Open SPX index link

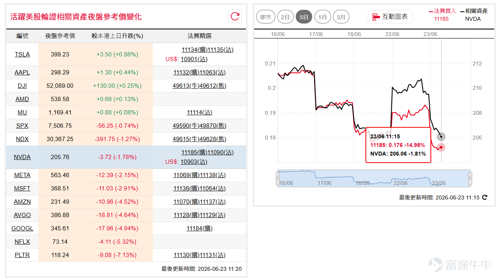click(x=22, y=126)
